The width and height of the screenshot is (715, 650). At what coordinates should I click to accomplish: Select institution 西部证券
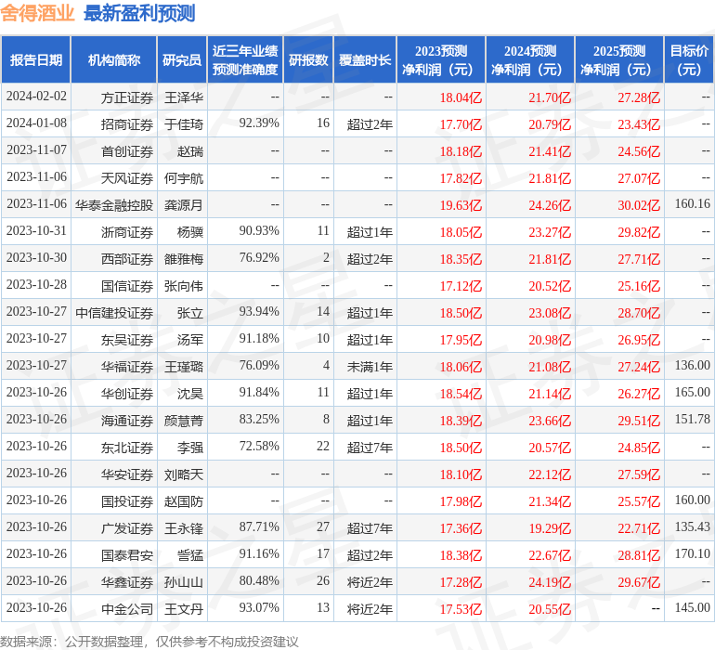point(127,259)
